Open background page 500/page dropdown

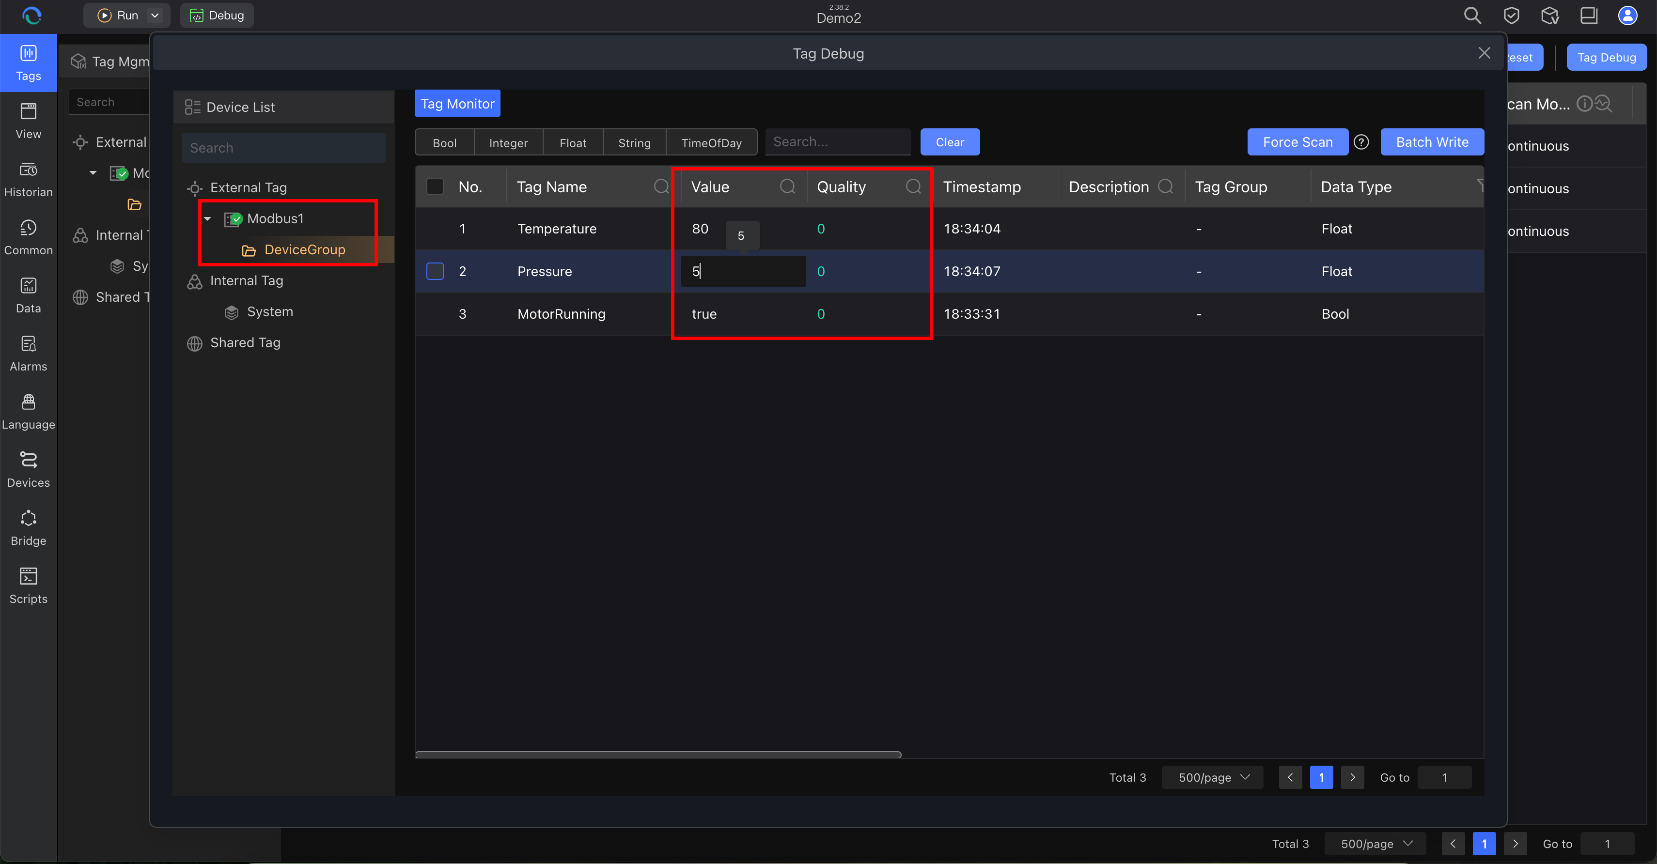click(x=1375, y=844)
